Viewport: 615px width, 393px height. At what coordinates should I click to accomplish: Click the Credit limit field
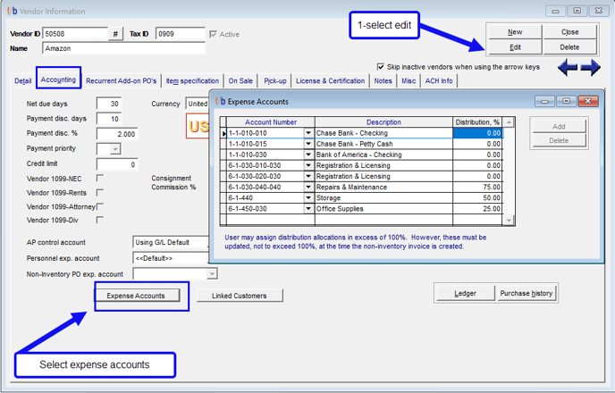tap(117, 164)
